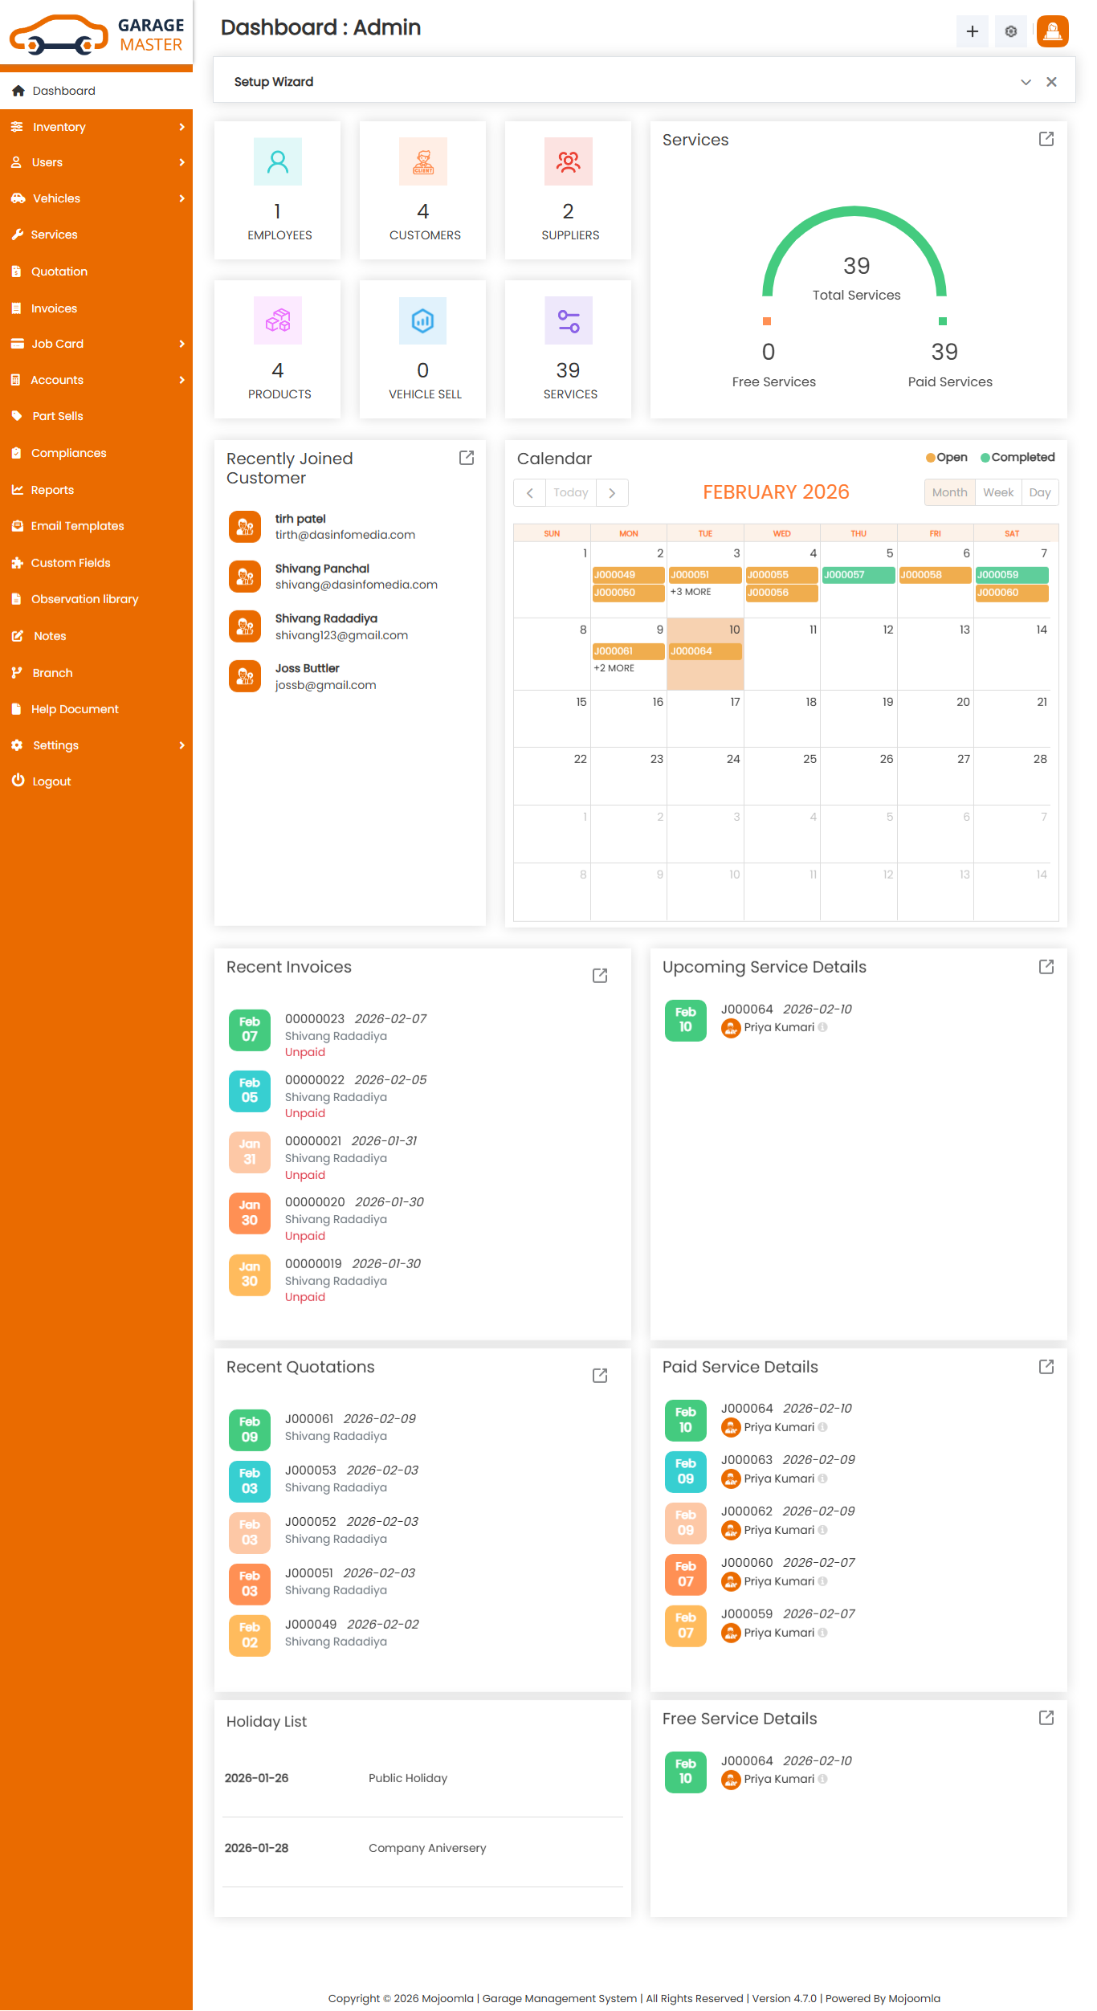
Task: Click the admin profile avatar icon
Action: point(1052,31)
